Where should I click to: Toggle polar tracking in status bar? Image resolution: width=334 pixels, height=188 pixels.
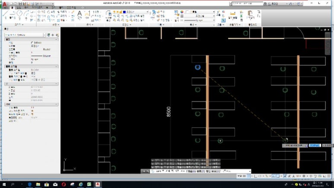click(260, 176)
